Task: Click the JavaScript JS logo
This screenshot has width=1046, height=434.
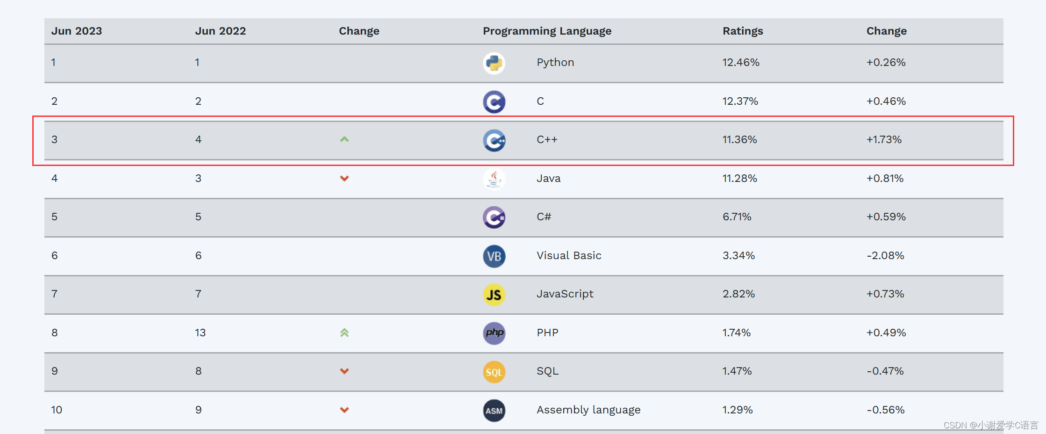Action: [494, 295]
